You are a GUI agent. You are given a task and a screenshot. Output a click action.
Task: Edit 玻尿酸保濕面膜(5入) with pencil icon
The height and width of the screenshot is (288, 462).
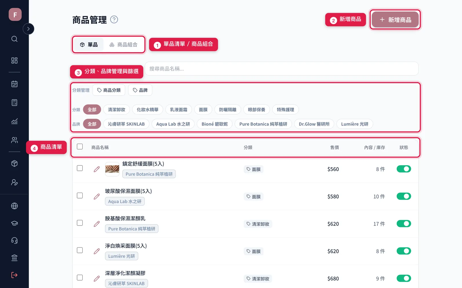97,196
